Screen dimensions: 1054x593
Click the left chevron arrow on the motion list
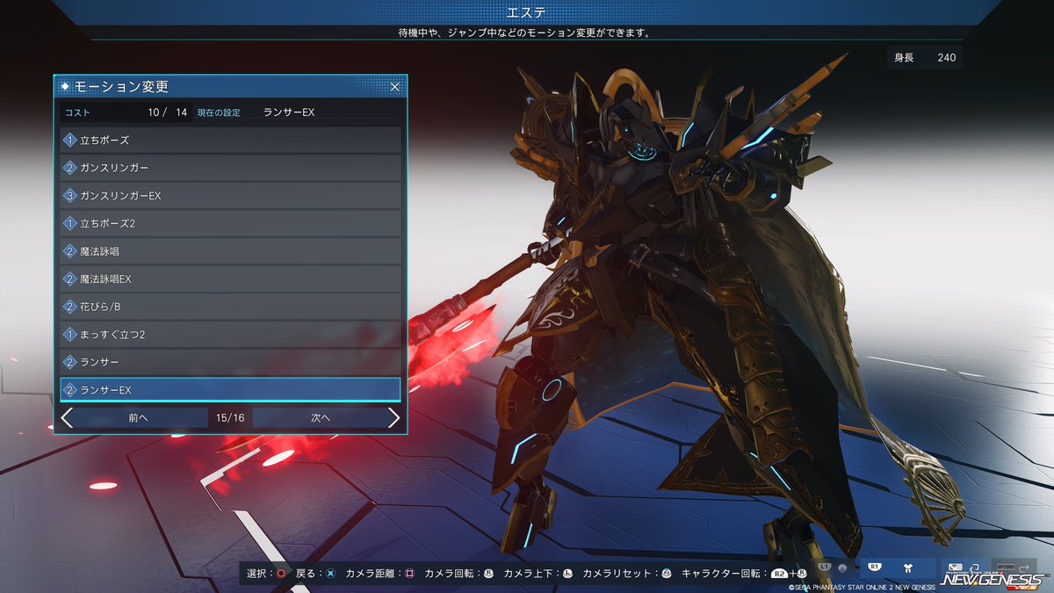pyautogui.click(x=66, y=418)
